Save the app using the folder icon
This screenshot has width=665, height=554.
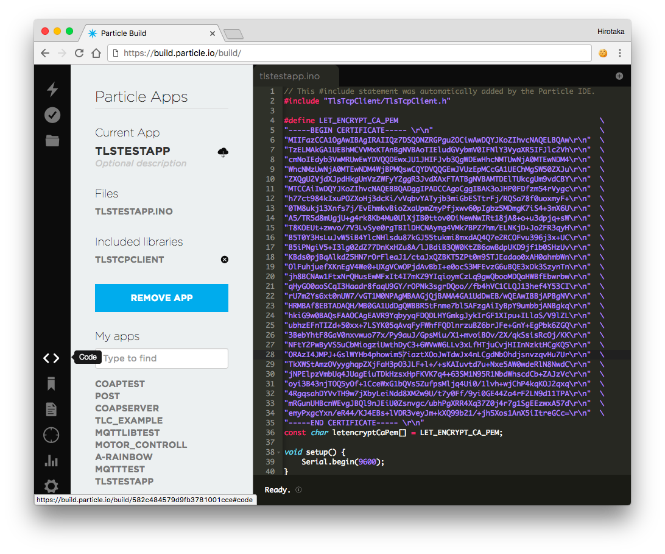[x=52, y=141]
